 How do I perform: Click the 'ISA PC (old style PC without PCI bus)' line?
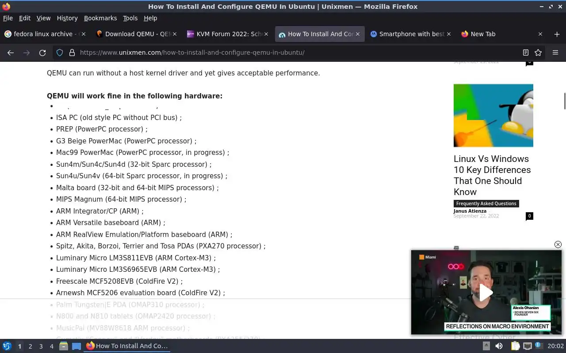(x=119, y=118)
